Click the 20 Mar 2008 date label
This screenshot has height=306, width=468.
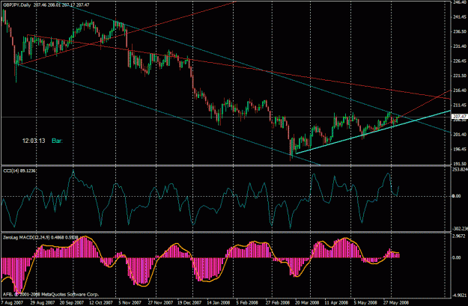[x=306, y=302]
